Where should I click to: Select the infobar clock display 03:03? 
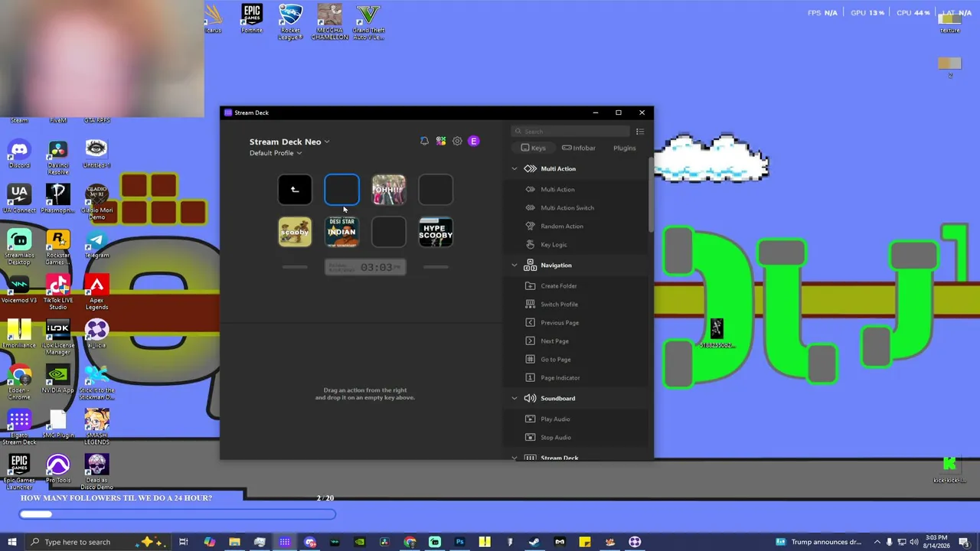point(365,267)
